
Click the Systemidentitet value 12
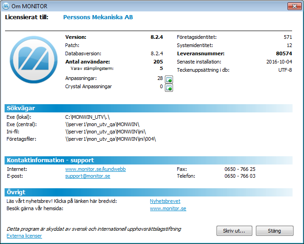pyautogui.click(x=289, y=45)
